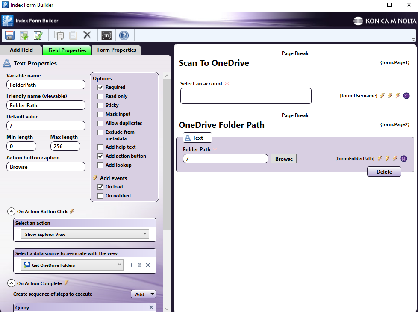
Task: Click the Save form toolbar icon
Action: 10,35
